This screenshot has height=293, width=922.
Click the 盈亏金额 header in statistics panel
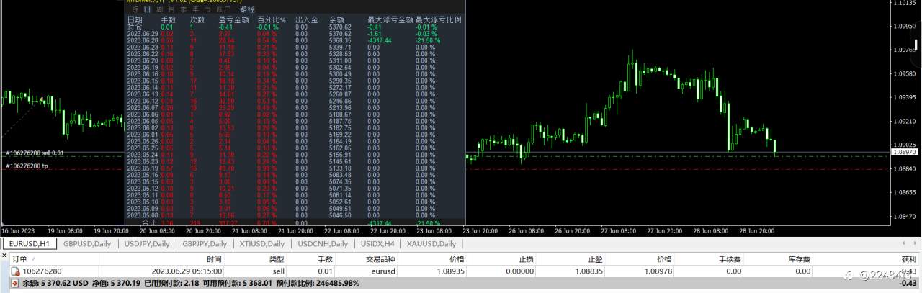pos(233,20)
